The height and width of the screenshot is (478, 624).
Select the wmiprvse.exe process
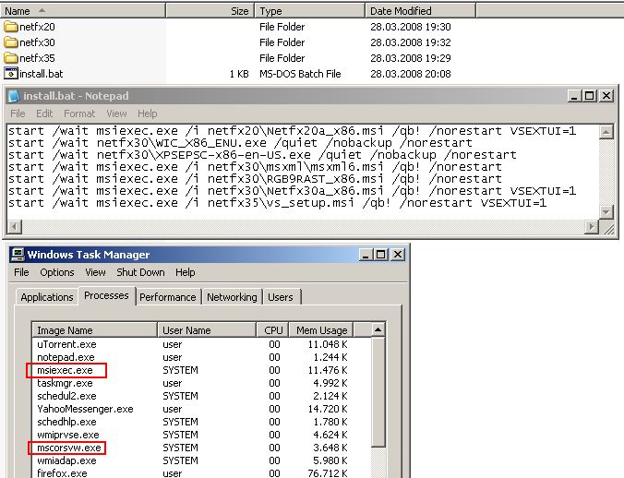click(x=202, y=435)
